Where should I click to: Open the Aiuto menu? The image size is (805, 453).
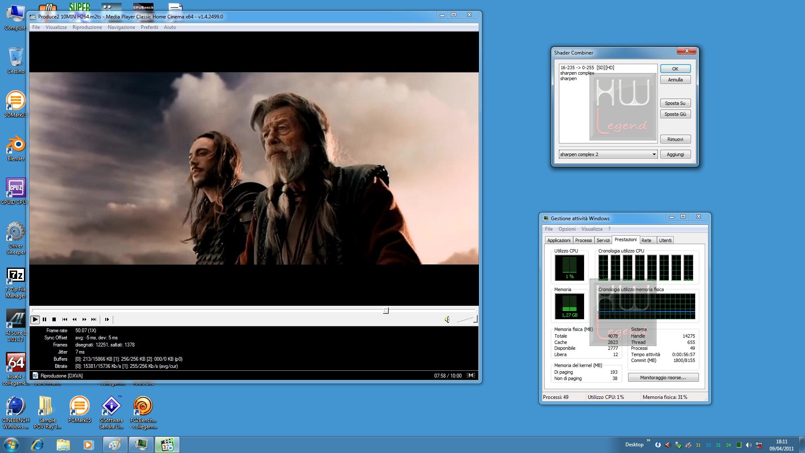click(170, 27)
